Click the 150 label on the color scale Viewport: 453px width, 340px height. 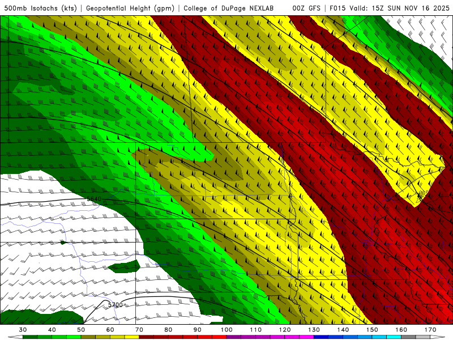[372, 330]
